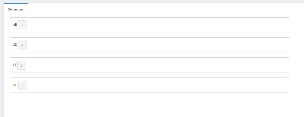The image size is (304, 117).
Task: Click blank space inside the EF sentence box
Action: pyautogui.click(x=158, y=65)
